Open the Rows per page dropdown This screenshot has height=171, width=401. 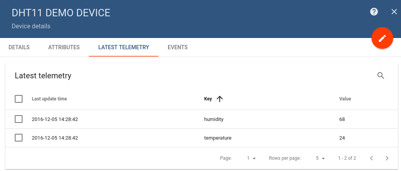point(320,158)
